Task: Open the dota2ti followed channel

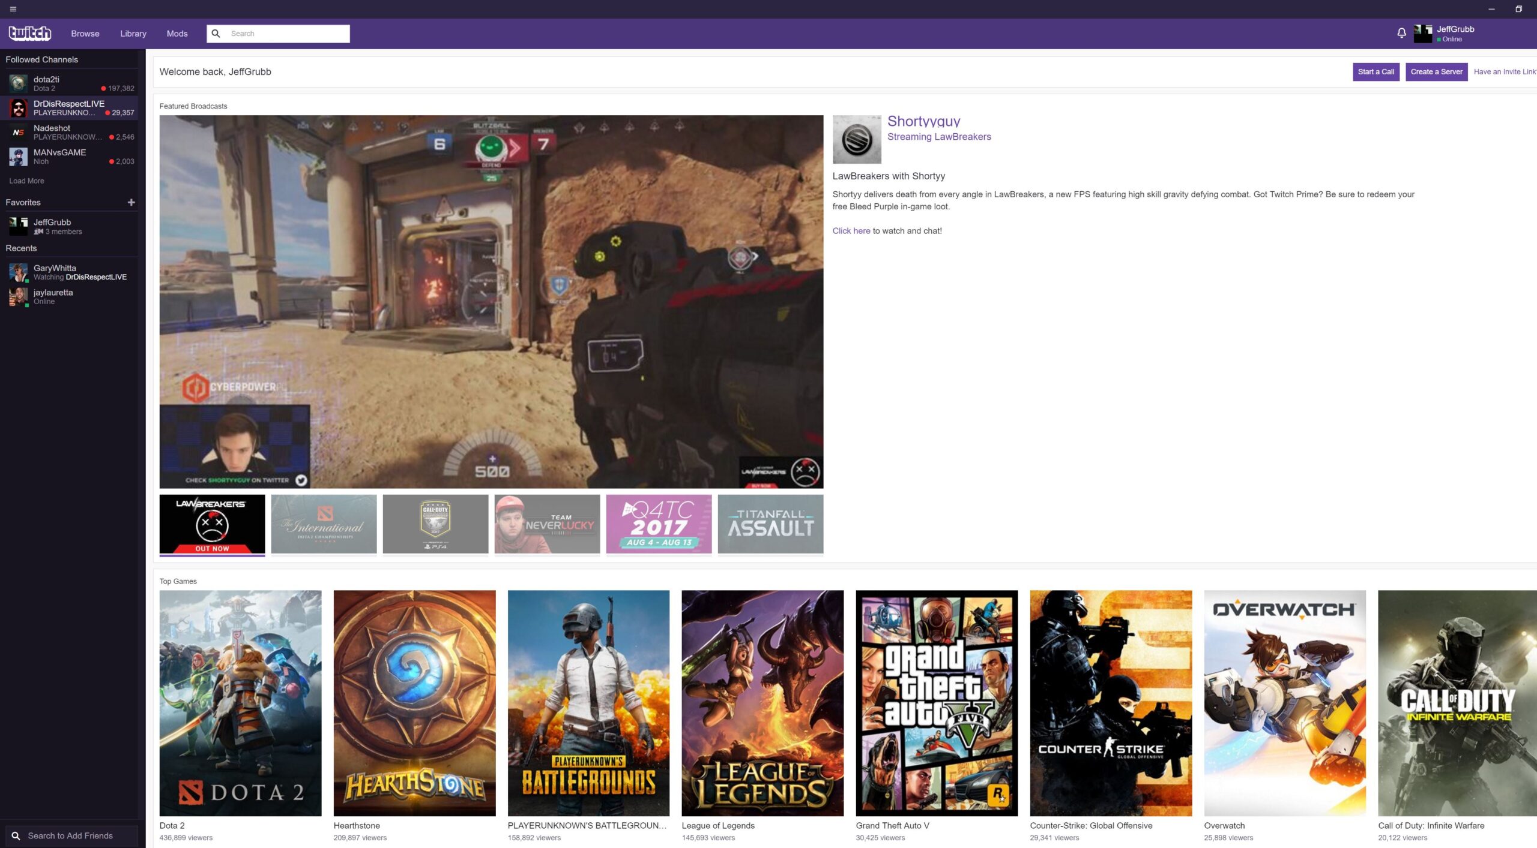Action: (x=69, y=83)
